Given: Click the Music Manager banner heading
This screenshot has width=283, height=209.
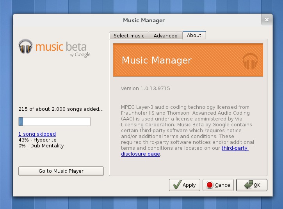Looking at the screenshot, I should pyautogui.click(x=157, y=60).
